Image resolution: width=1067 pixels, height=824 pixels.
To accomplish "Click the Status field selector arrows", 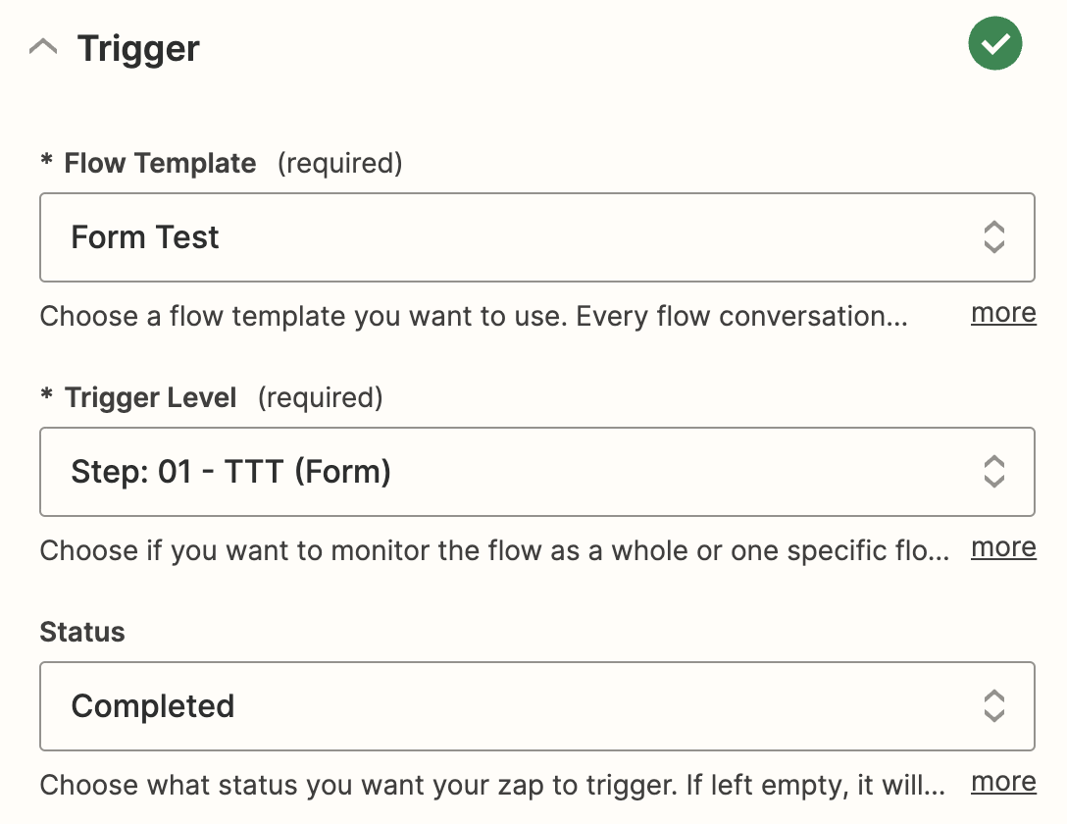I will pyautogui.click(x=994, y=706).
